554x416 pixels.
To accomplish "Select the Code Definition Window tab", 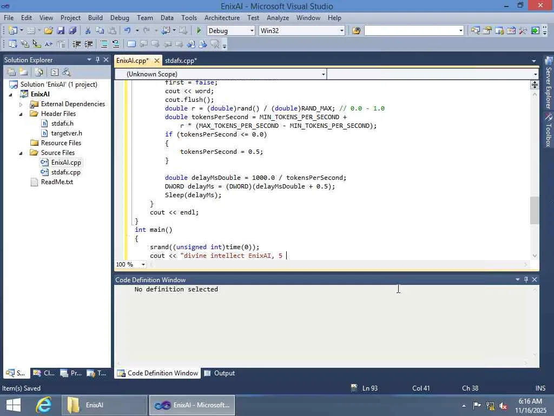I will tap(157, 373).
